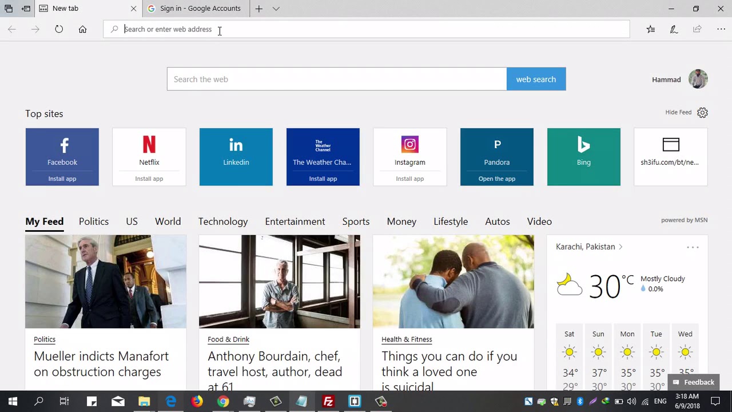
Task: Click Install app under Facebook
Action: 62,179
